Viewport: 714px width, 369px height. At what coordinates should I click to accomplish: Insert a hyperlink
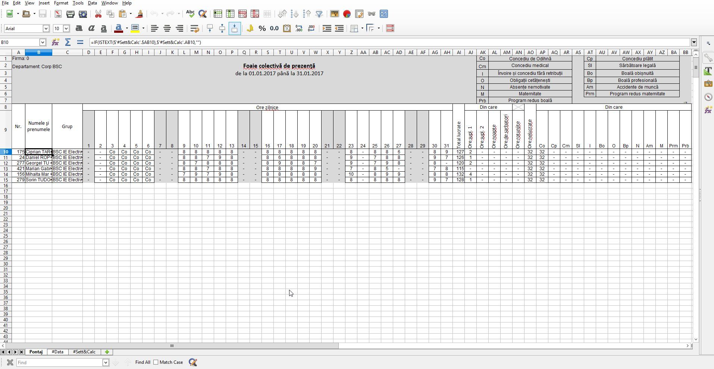[372, 14]
